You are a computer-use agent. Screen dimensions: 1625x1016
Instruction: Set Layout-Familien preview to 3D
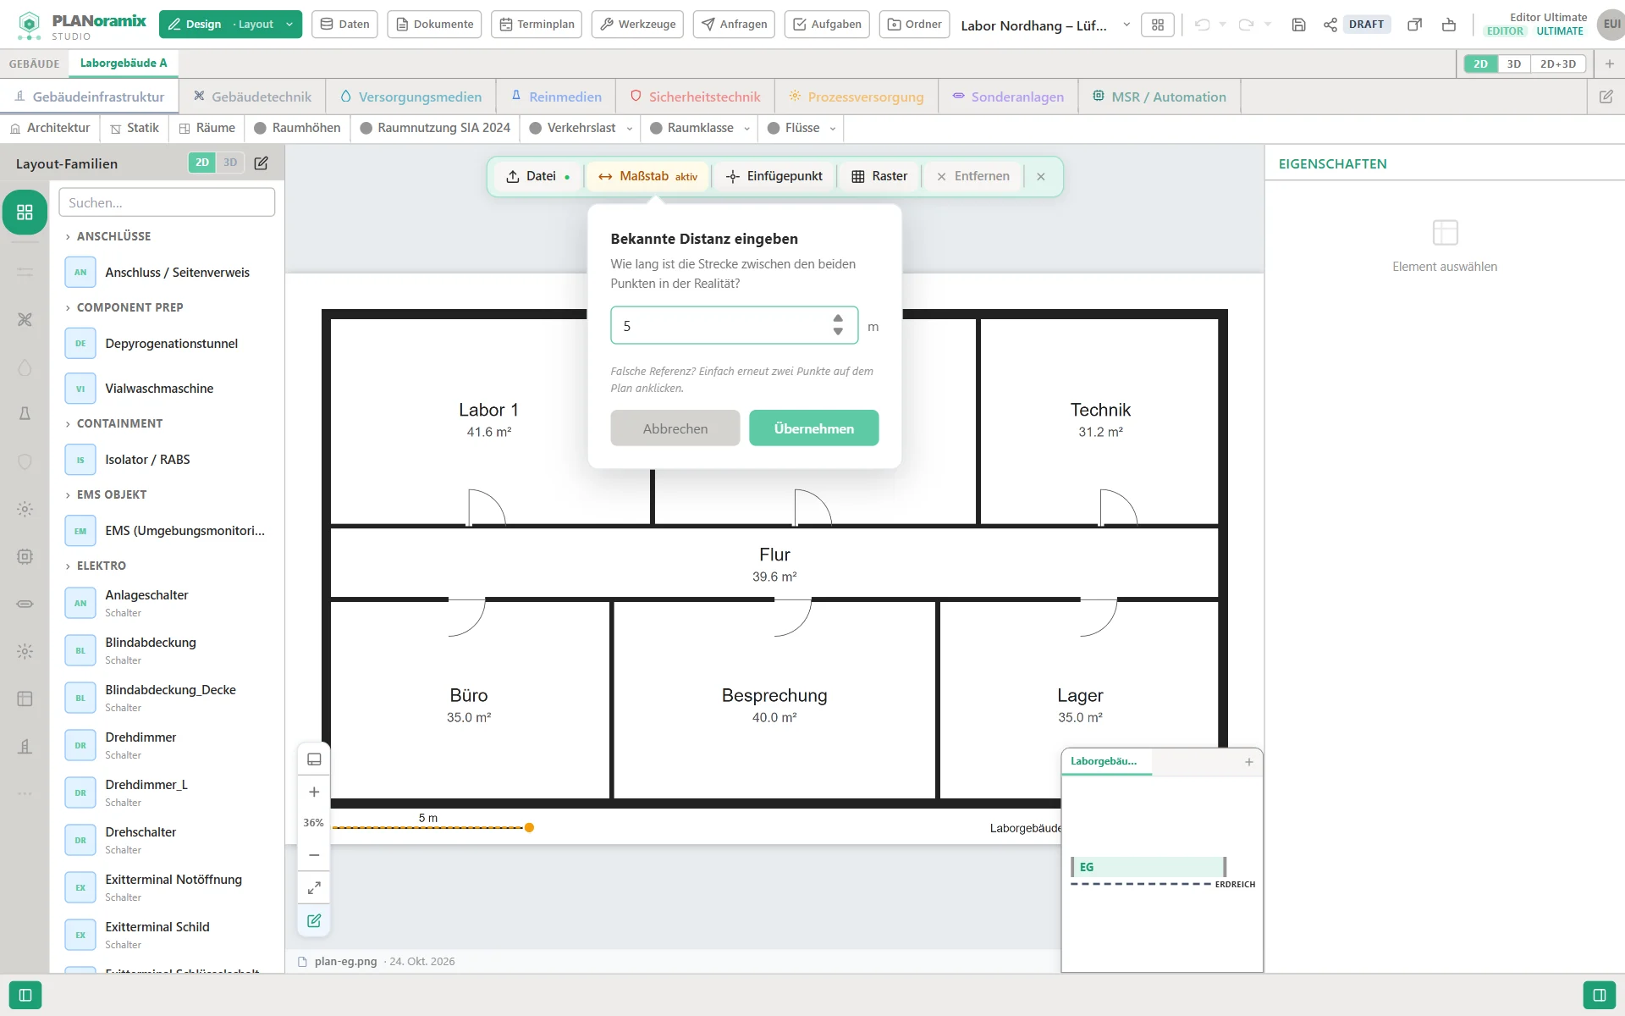tap(230, 163)
